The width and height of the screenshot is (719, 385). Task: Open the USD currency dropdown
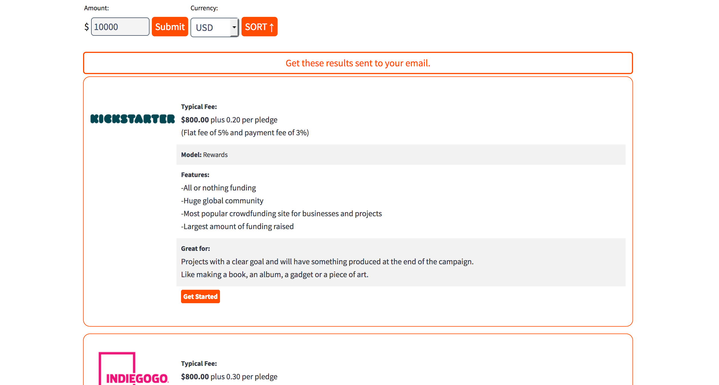215,27
